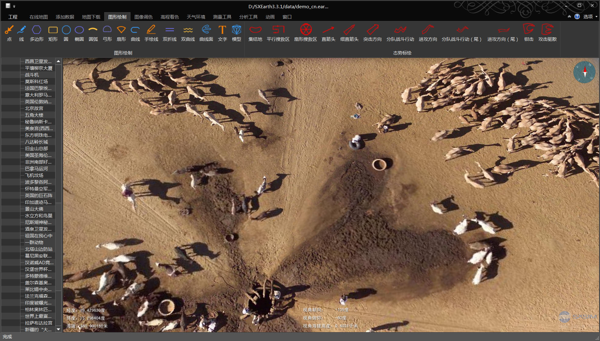Select 英国的巨石阵 in the list
Viewport: 600px width, 341px height.
point(39,196)
